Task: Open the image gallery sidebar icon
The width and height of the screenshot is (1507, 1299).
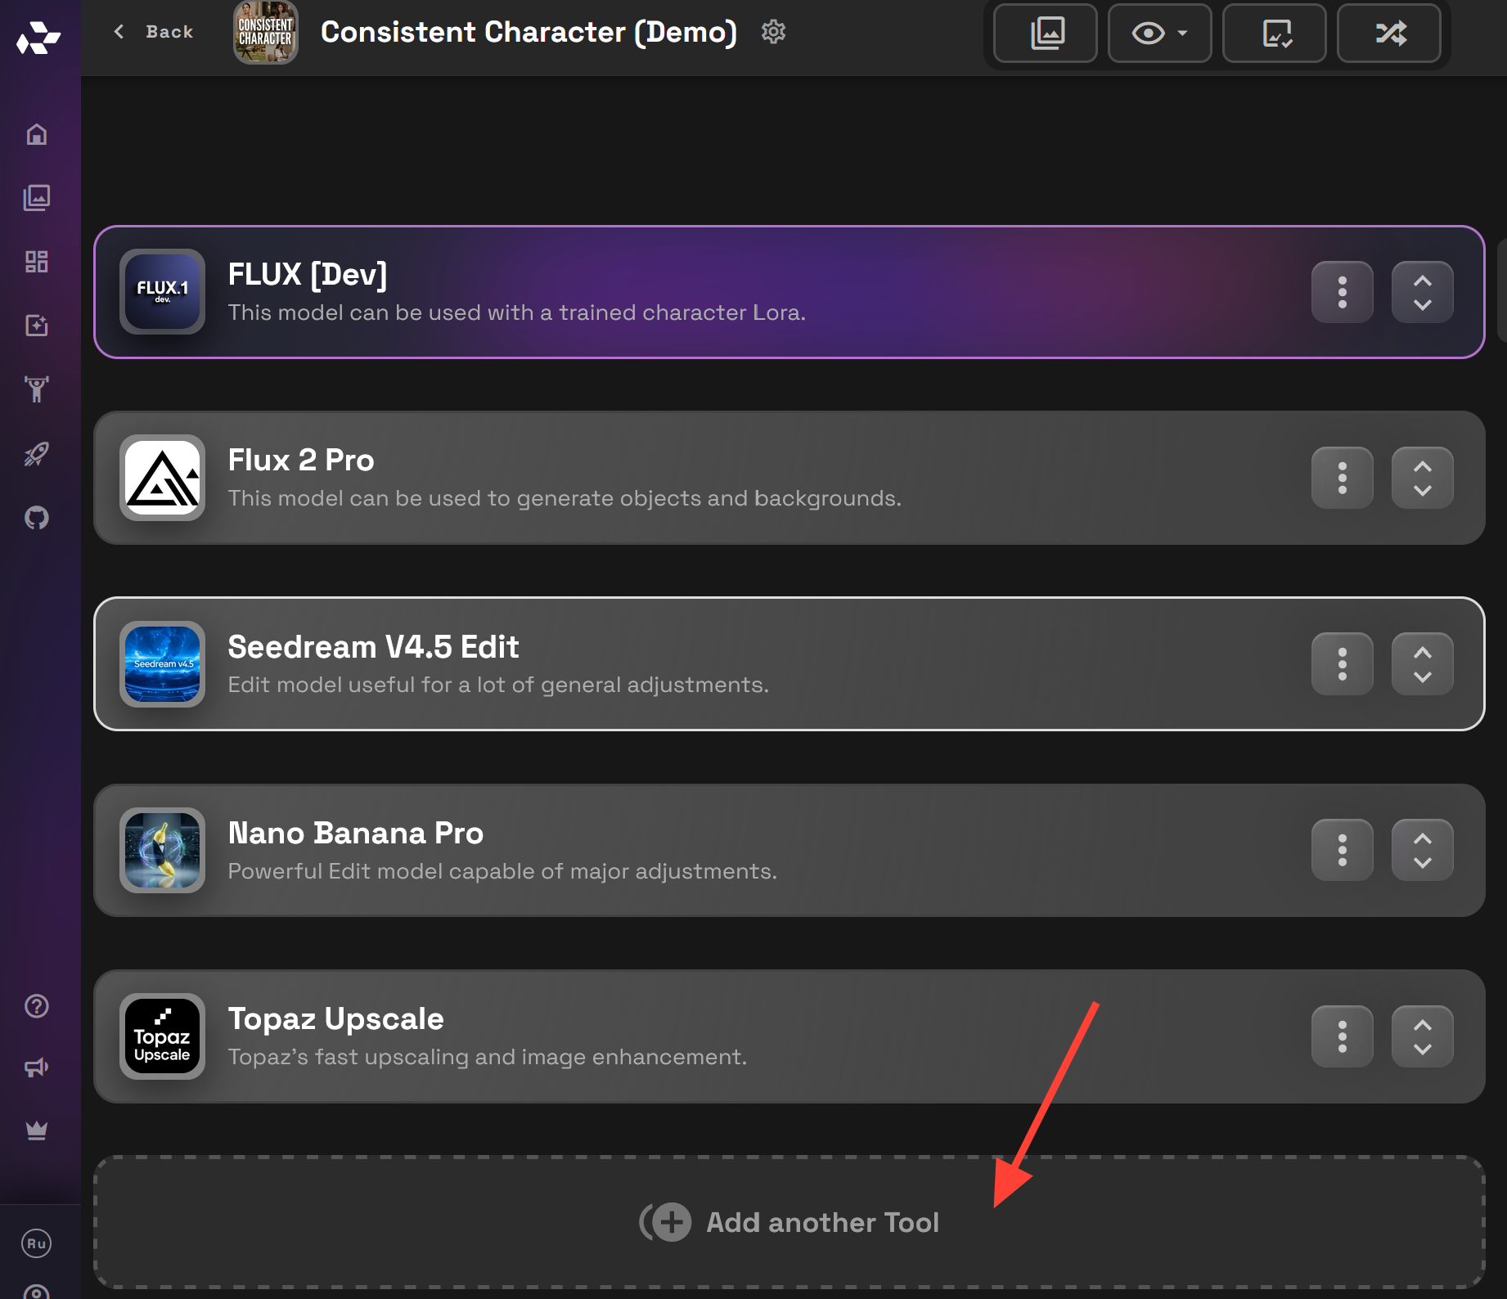Action: 37,198
